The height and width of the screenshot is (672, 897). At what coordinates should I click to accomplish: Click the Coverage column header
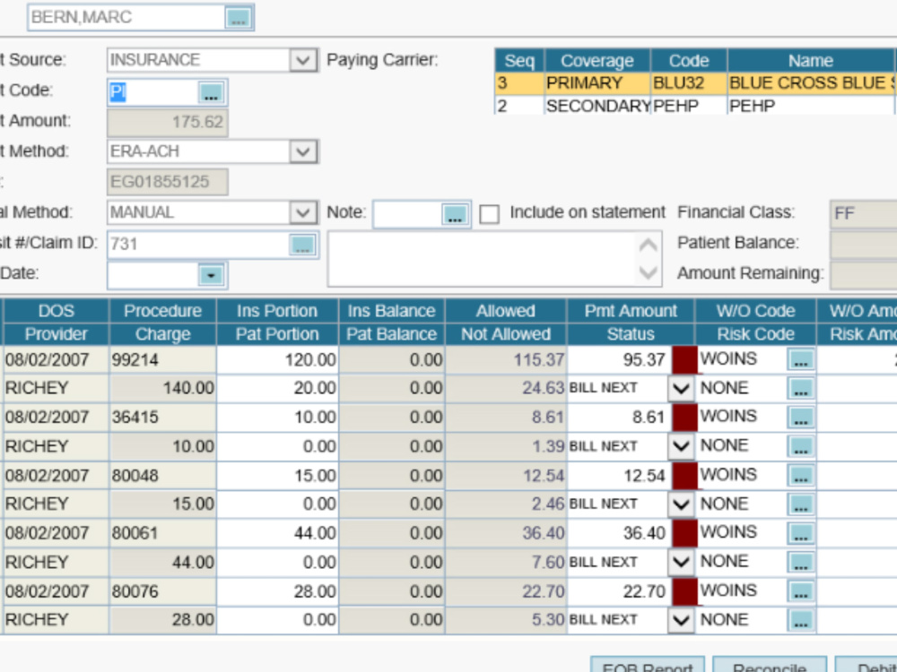(x=597, y=61)
